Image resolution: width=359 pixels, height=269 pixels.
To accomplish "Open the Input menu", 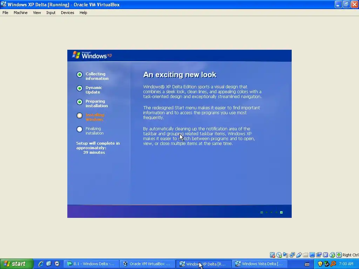I will point(51,13).
